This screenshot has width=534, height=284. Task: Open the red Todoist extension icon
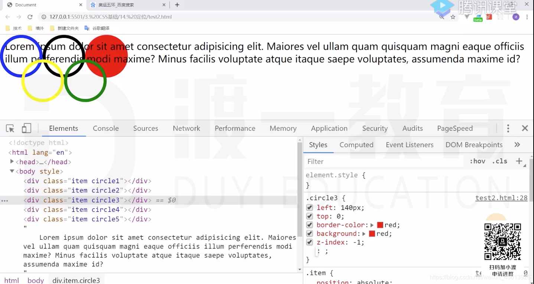pyautogui.click(x=489, y=17)
